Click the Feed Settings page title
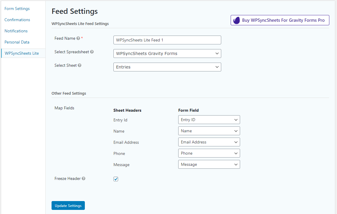Viewport: 337px width, 214px height. tap(75, 11)
